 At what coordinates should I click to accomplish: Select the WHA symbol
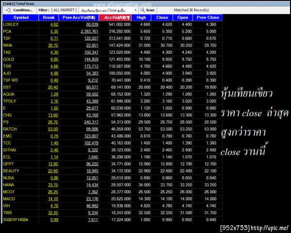(x=8, y=45)
